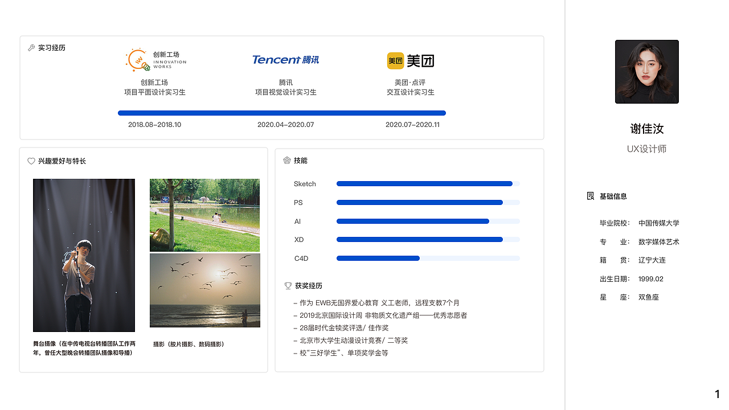This screenshot has height=410, width=729.
Task: Click the C4D skill progress bar
Action: click(x=428, y=259)
